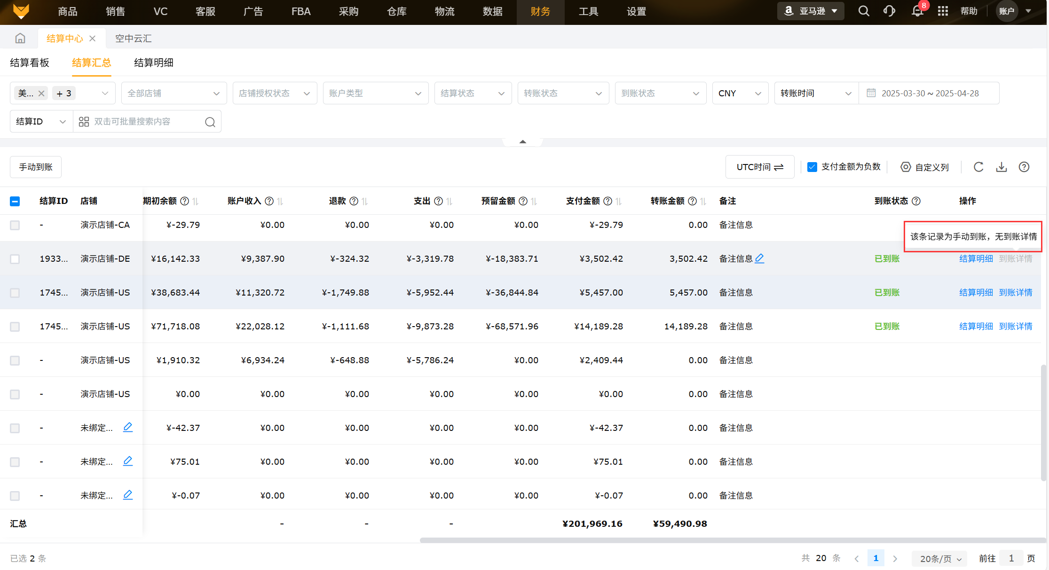Screen dimensions: 1049x570
Task: Open 到账详情 link for first 演示店铺-US row
Action: 1016,292
